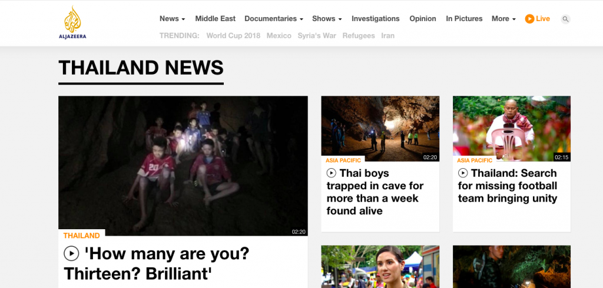Viewport: 603px width, 288px height.
Task: Go to the Middle East section
Action: [x=216, y=19]
